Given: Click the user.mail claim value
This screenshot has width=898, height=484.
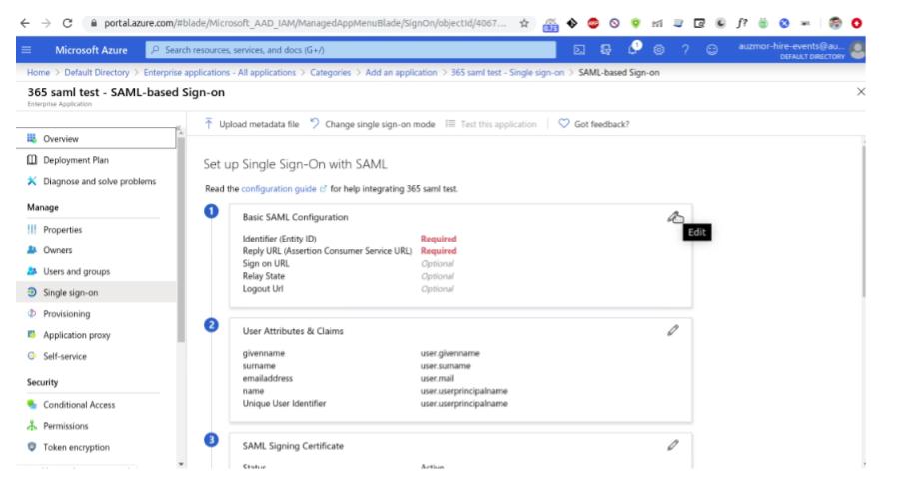Looking at the screenshot, I should pyautogui.click(x=437, y=379).
